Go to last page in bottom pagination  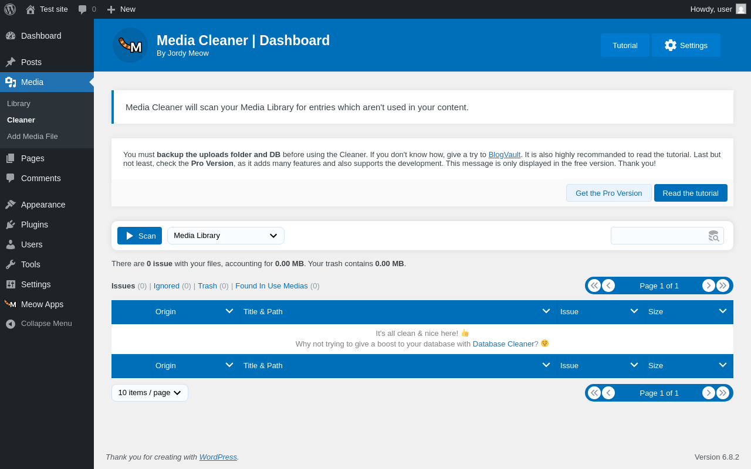[723, 393]
